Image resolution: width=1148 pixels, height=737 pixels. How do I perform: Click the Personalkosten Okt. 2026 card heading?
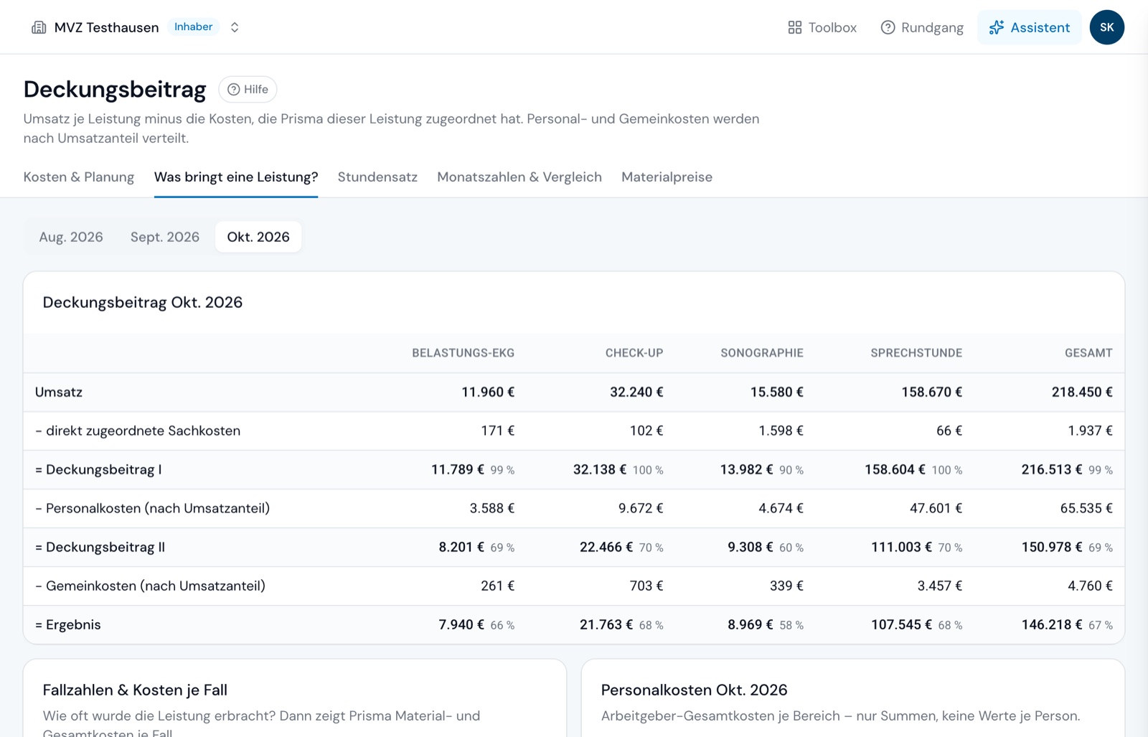click(694, 690)
